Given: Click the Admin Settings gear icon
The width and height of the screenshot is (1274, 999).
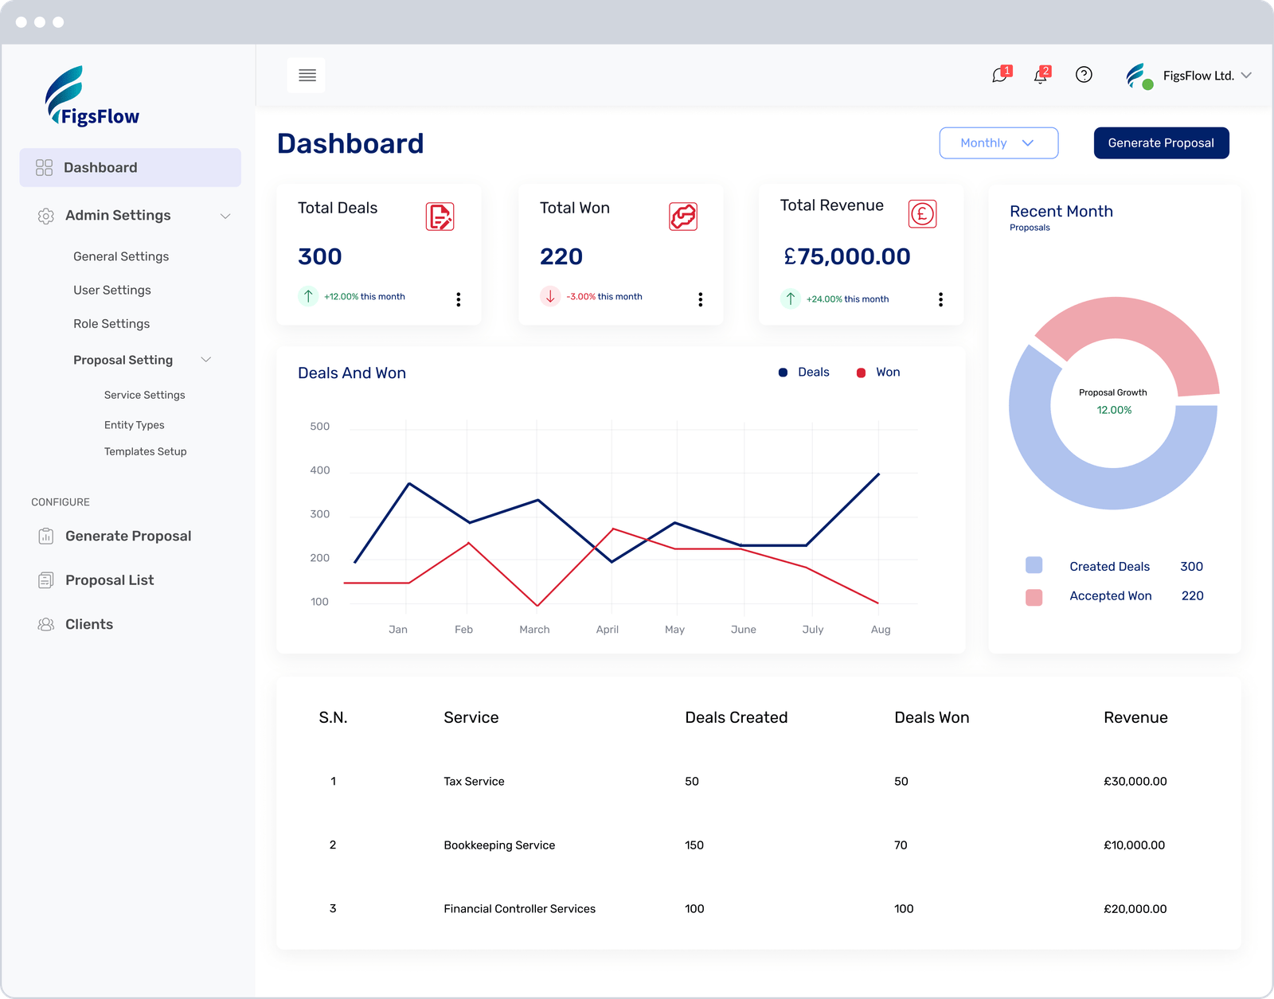Looking at the screenshot, I should click(x=46, y=216).
